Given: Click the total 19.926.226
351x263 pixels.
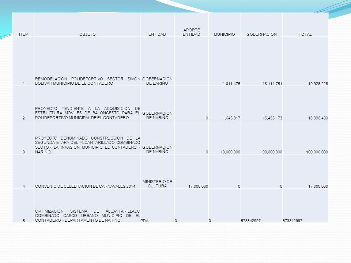Looking at the screenshot, I should click(318, 84).
